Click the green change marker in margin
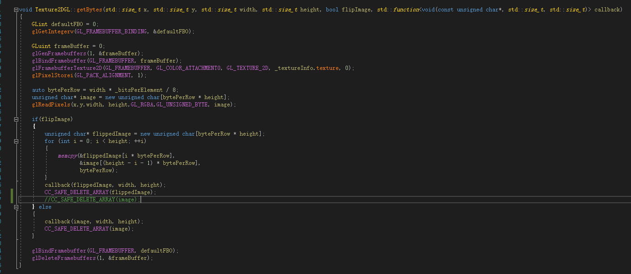 point(11,196)
